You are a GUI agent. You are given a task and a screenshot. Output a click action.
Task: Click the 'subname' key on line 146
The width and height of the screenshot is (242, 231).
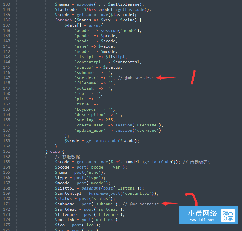tap(85, 72)
